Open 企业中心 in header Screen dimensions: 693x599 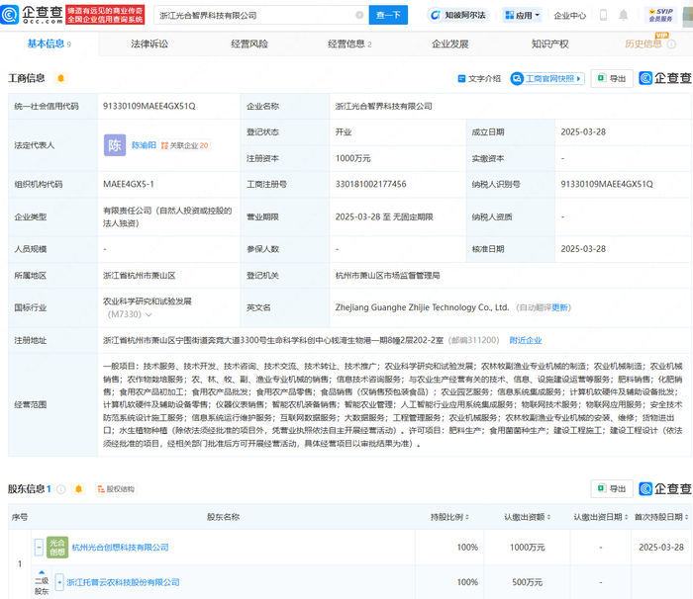pyautogui.click(x=569, y=16)
